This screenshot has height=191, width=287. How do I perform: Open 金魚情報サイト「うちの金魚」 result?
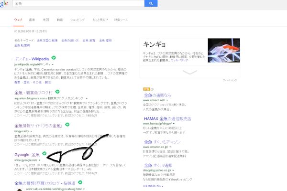click(38, 126)
